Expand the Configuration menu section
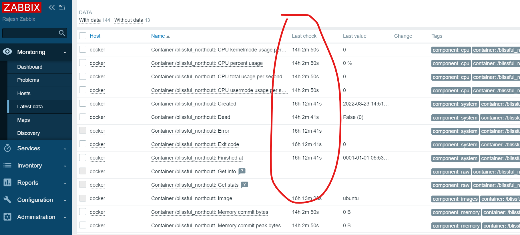Image resolution: width=520 pixels, height=235 pixels. pos(65,200)
